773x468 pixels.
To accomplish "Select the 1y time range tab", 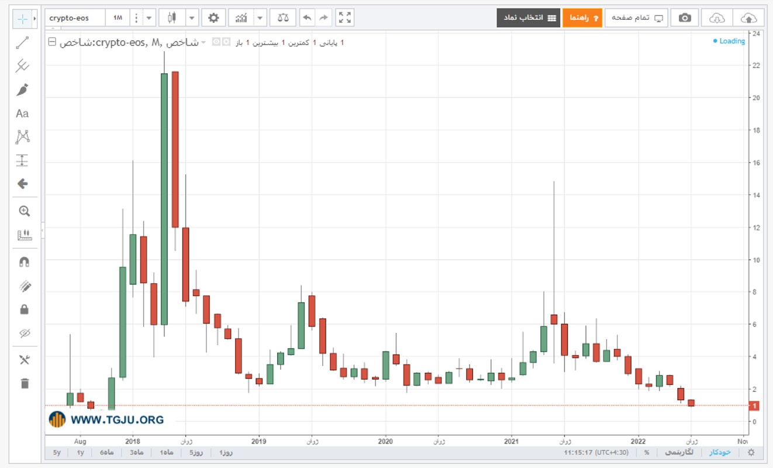I will click(x=81, y=453).
